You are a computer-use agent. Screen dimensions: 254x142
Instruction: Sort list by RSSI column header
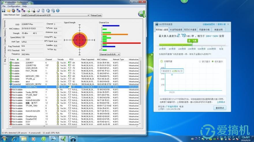[x=72, y=59]
